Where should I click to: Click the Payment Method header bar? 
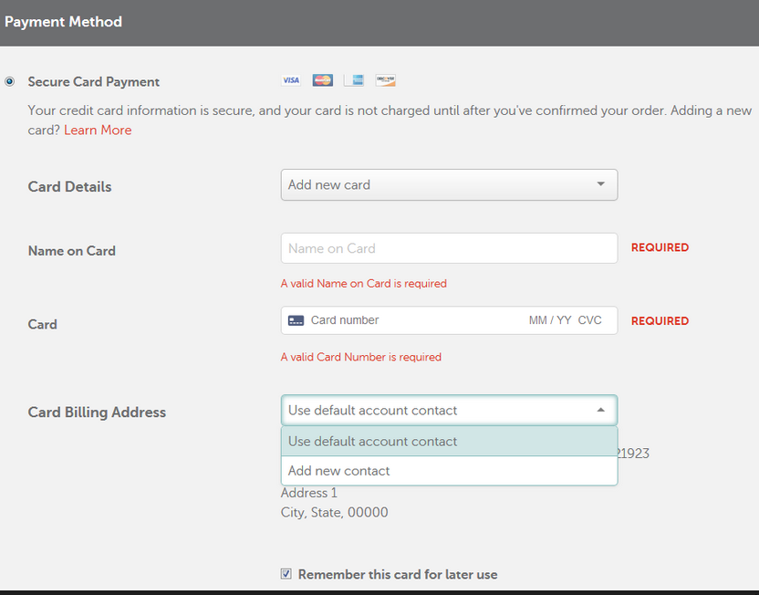(x=64, y=21)
